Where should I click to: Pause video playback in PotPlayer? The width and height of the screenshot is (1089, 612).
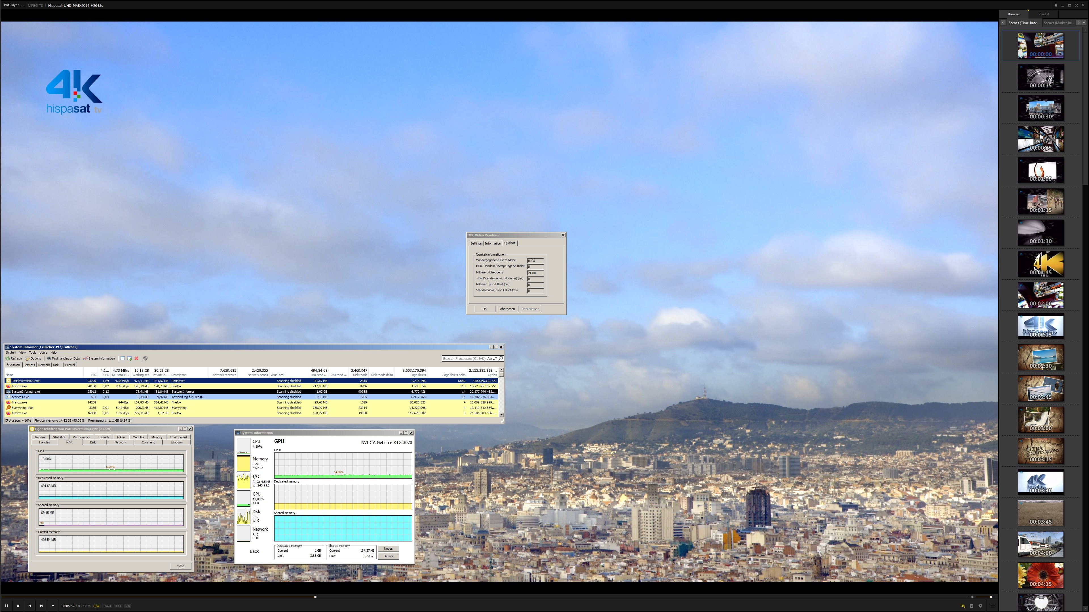6,606
